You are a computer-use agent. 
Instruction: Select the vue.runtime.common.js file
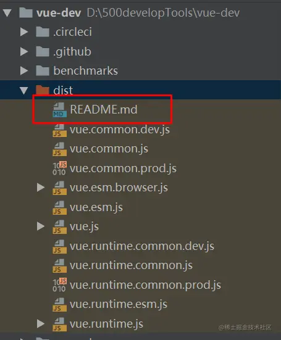[131, 265]
